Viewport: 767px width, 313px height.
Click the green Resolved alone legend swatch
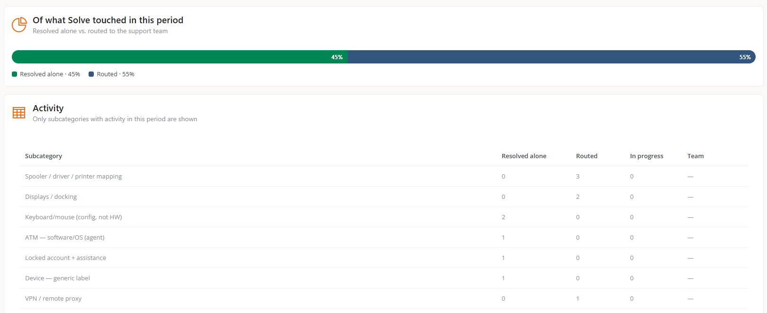pos(14,74)
